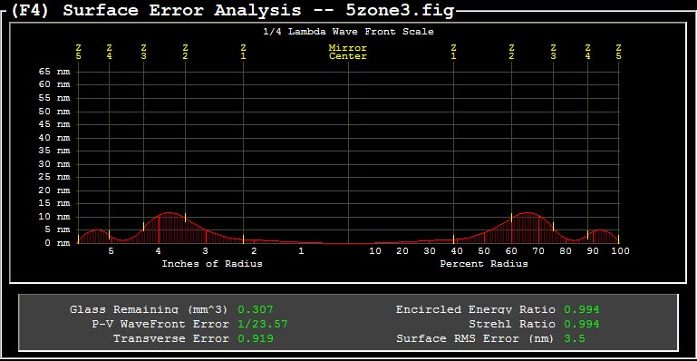Click the Z4 zone label on the inches side
The height and width of the screenshot is (361, 697).
[110, 52]
